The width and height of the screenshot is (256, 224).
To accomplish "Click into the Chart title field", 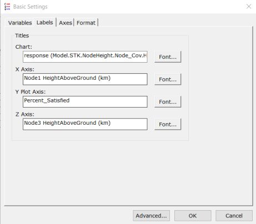I will [85, 57].
